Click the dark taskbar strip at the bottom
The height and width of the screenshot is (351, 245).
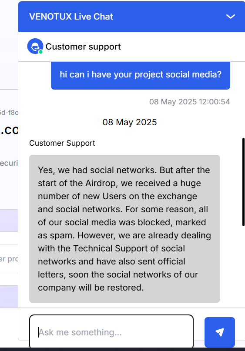123,349
